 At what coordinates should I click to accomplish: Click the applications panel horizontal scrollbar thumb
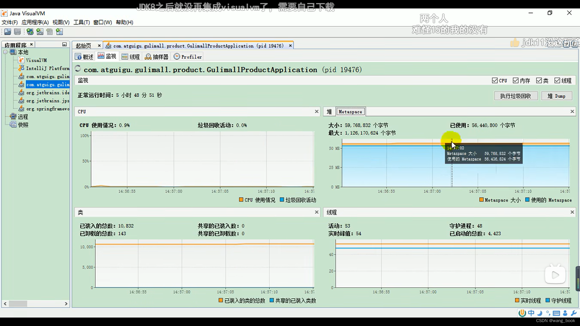(x=18, y=304)
